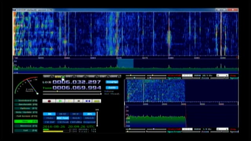
Task: Rewind playback with the blue double-arrow button
Action: [x=87, y=101]
